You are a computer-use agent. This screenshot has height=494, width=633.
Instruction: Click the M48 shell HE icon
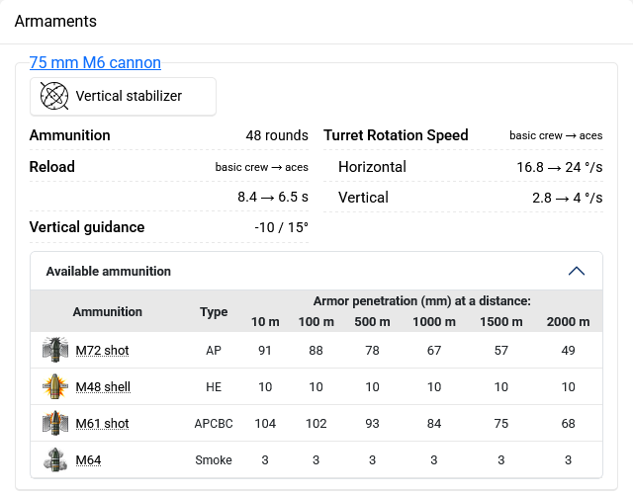(x=53, y=386)
